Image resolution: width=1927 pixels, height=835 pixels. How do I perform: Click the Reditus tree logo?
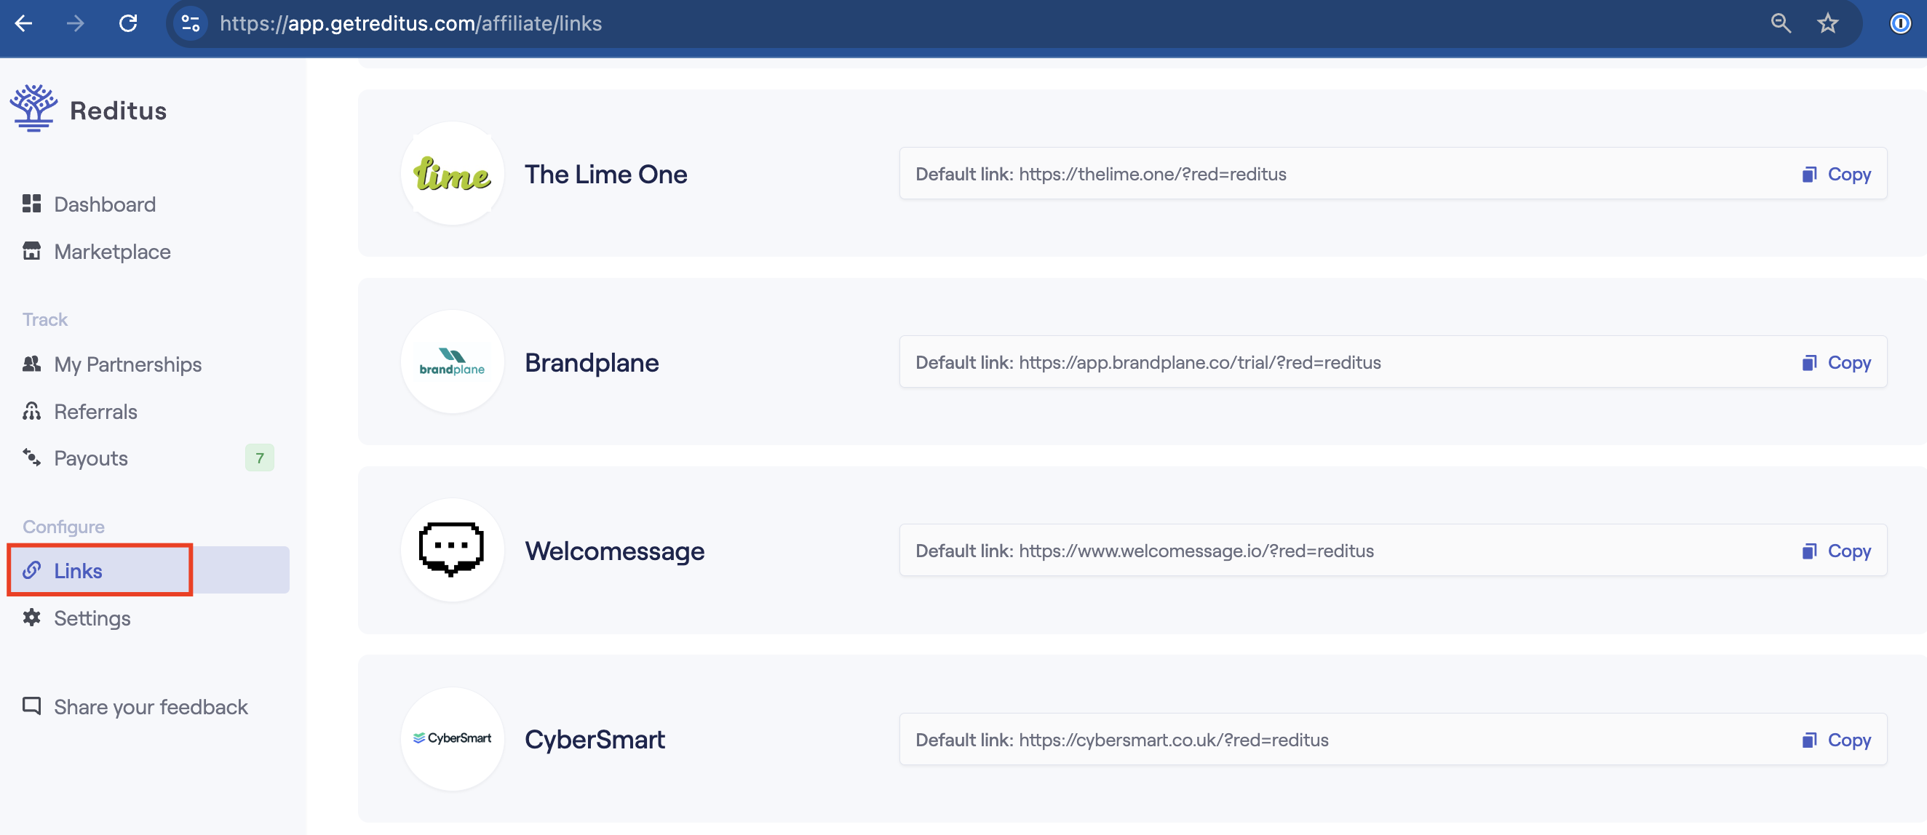[x=33, y=109]
